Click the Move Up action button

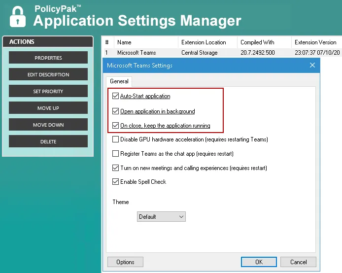[x=48, y=108]
